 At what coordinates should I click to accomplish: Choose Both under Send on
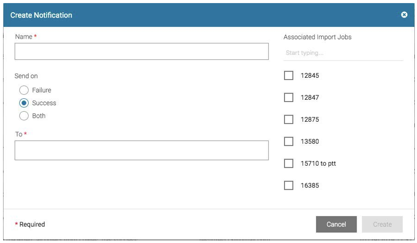coord(24,116)
